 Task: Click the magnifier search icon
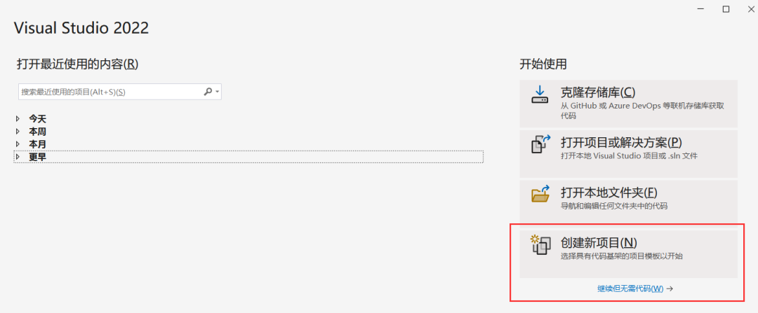(208, 91)
